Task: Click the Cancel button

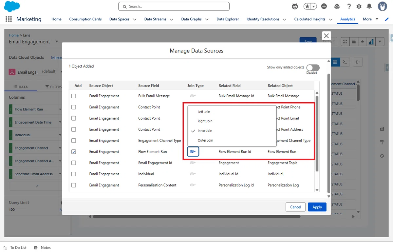Action: 295,207
